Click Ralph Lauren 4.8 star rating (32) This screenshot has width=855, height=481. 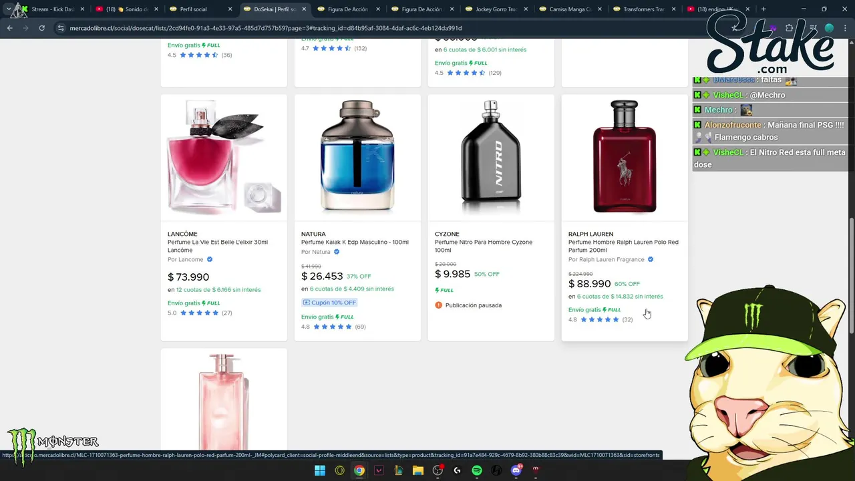[601, 319]
